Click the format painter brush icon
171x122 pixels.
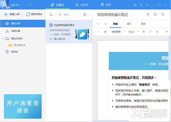(x=105, y=32)
